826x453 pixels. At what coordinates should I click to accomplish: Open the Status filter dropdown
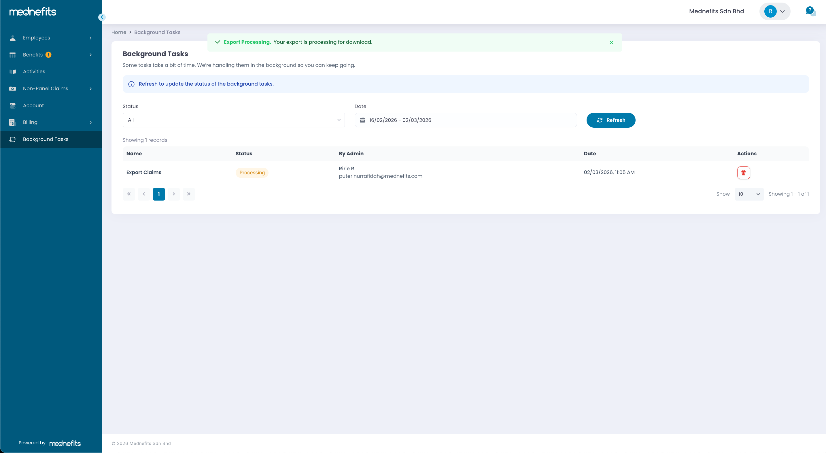coord(233,120)
